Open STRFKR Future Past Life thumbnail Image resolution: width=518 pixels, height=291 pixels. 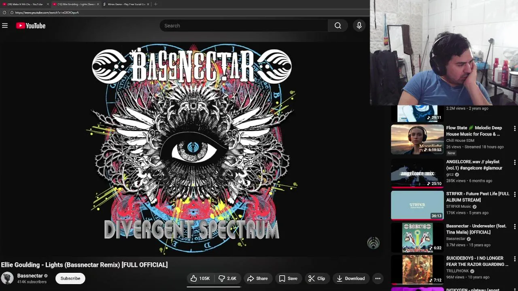417,205
